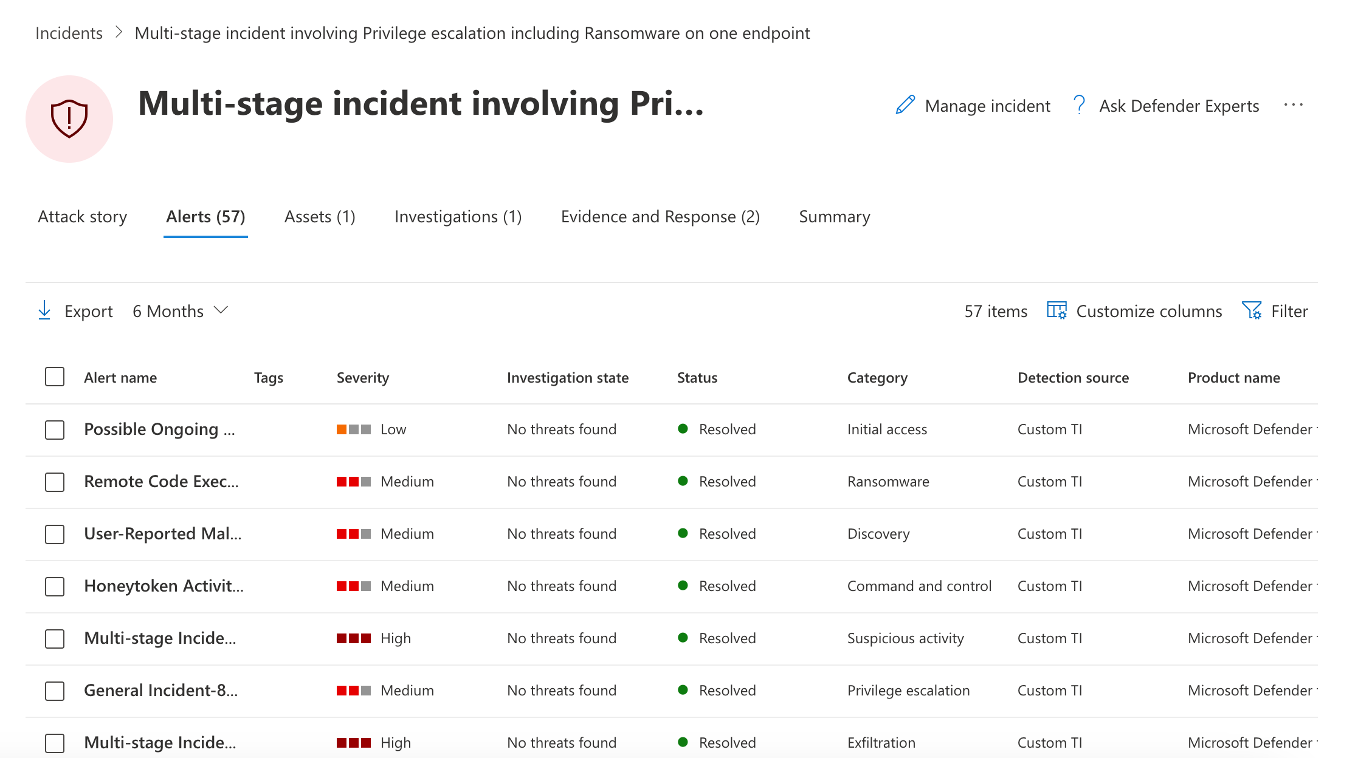Click the Export download icon

pyautogui.click(x=44, y=310)
